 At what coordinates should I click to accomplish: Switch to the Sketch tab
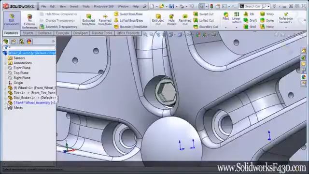coord(28,33)
